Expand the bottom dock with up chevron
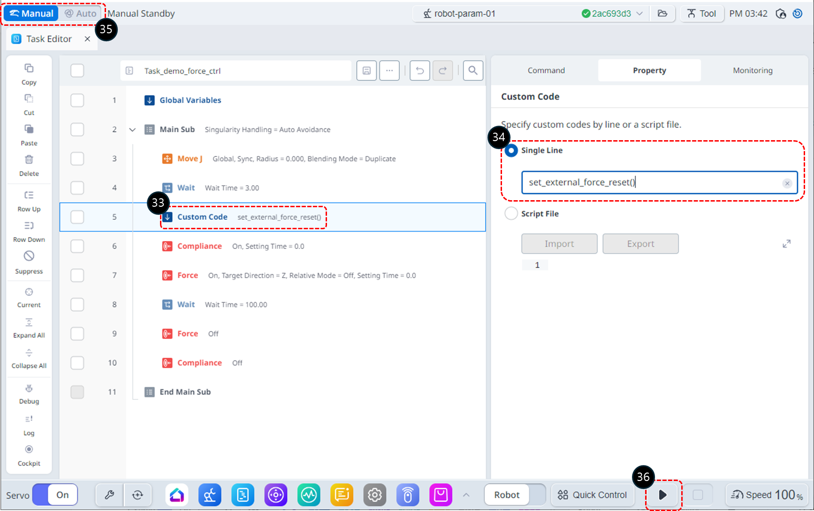 click(x=466, y=495)
